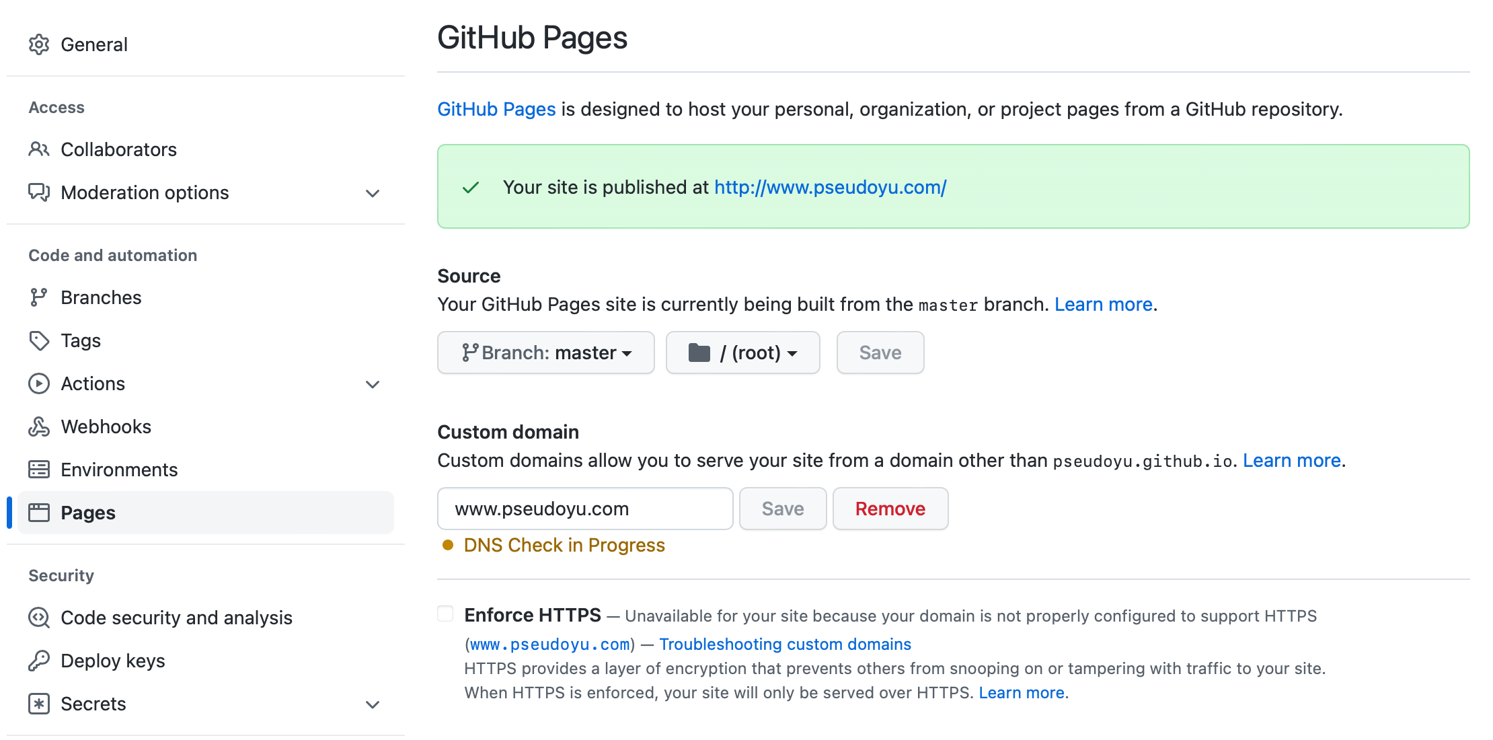Open the Branch: master dropdown
The width and height of the screenshot is (1493, 740).
(545, 353)
